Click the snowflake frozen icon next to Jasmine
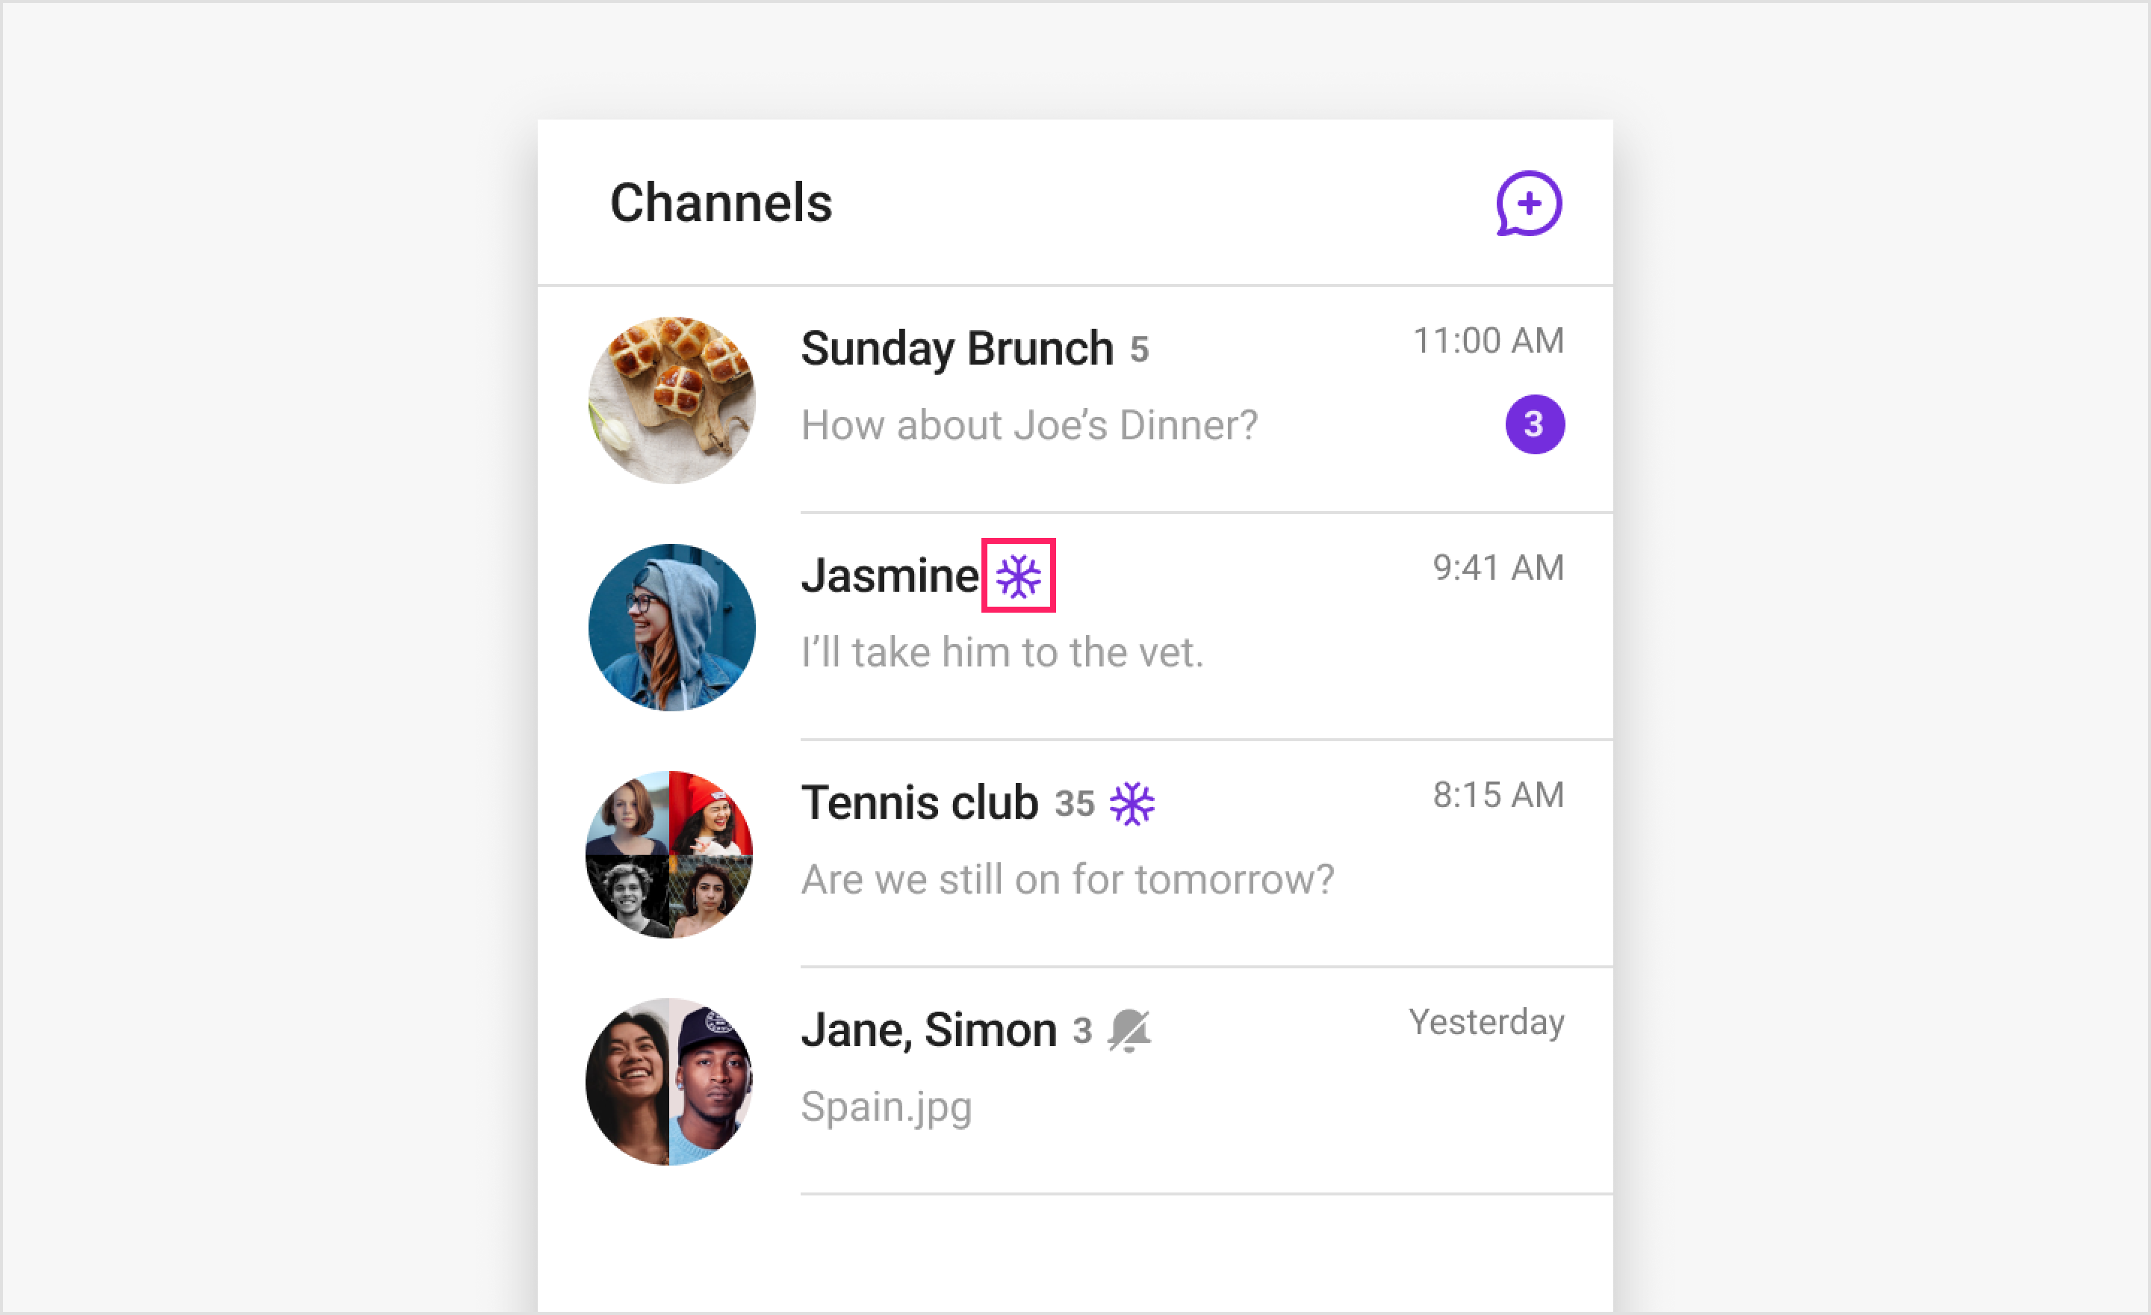The image size is (2151, 1315). tap(1017, 575)
